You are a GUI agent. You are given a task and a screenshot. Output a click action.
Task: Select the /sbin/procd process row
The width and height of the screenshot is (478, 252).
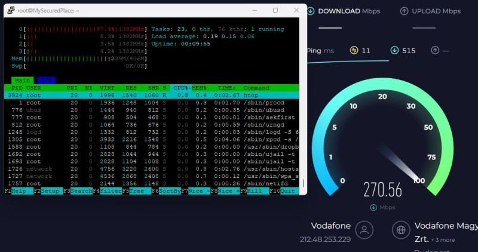pyautogui.click(x=152, y=103)
